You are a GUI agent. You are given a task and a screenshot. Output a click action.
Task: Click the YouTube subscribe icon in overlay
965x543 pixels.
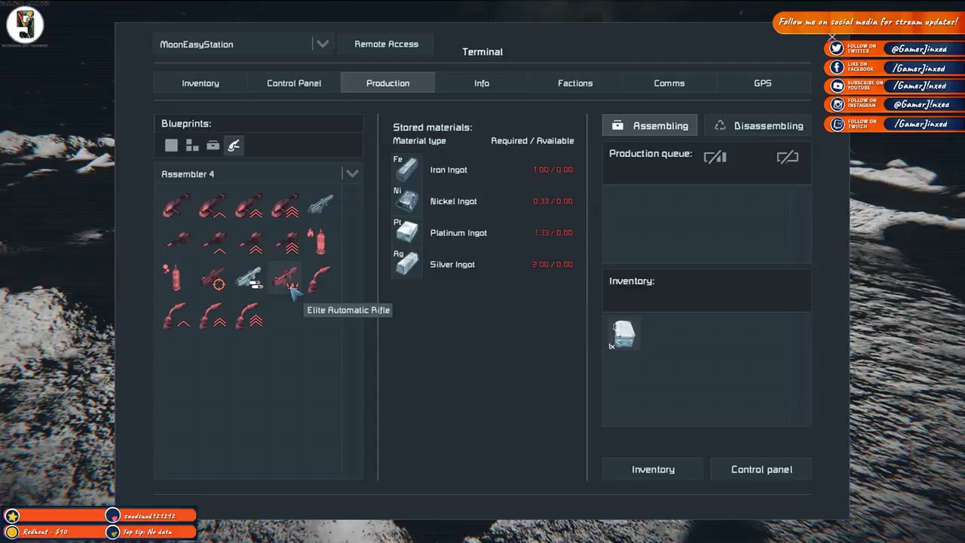click(836, 86)
